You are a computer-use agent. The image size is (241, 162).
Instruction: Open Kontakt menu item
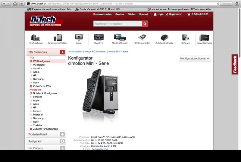(143, 14)
